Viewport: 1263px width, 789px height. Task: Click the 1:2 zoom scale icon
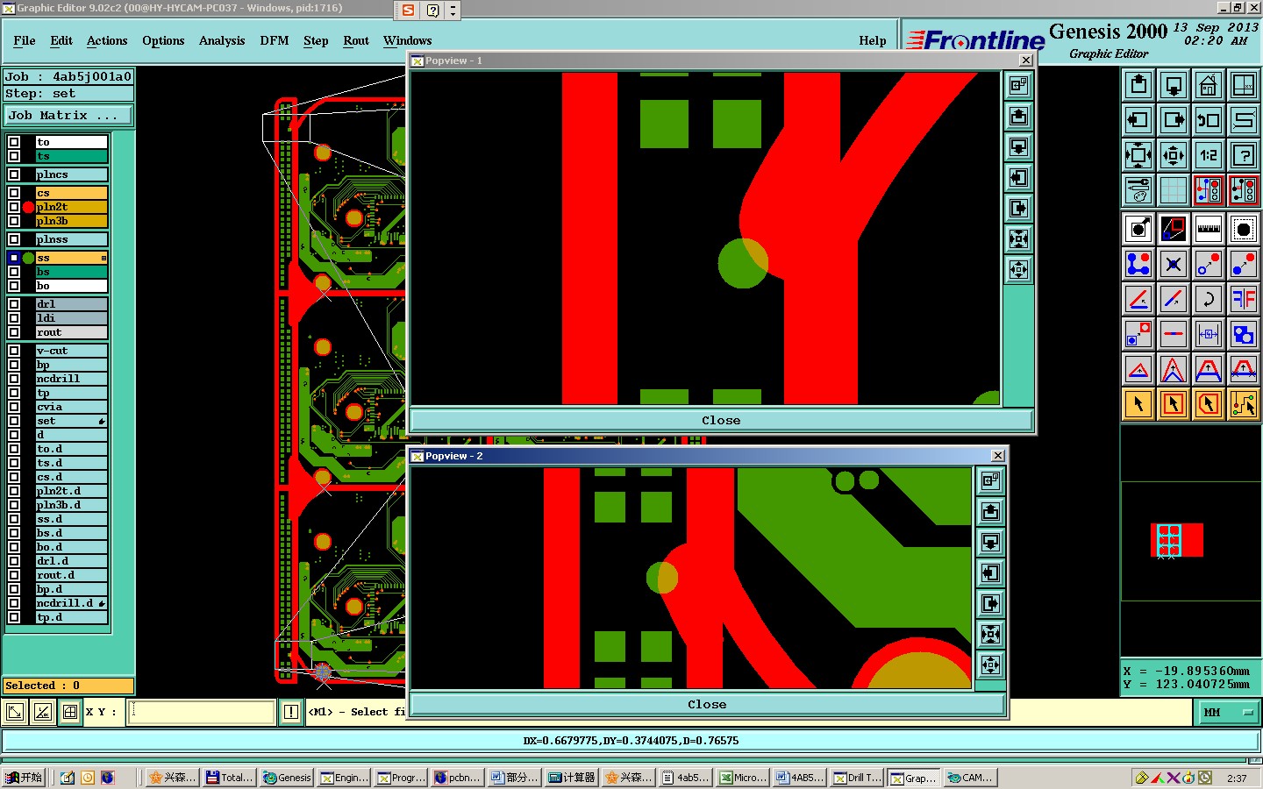[1209, 155]
